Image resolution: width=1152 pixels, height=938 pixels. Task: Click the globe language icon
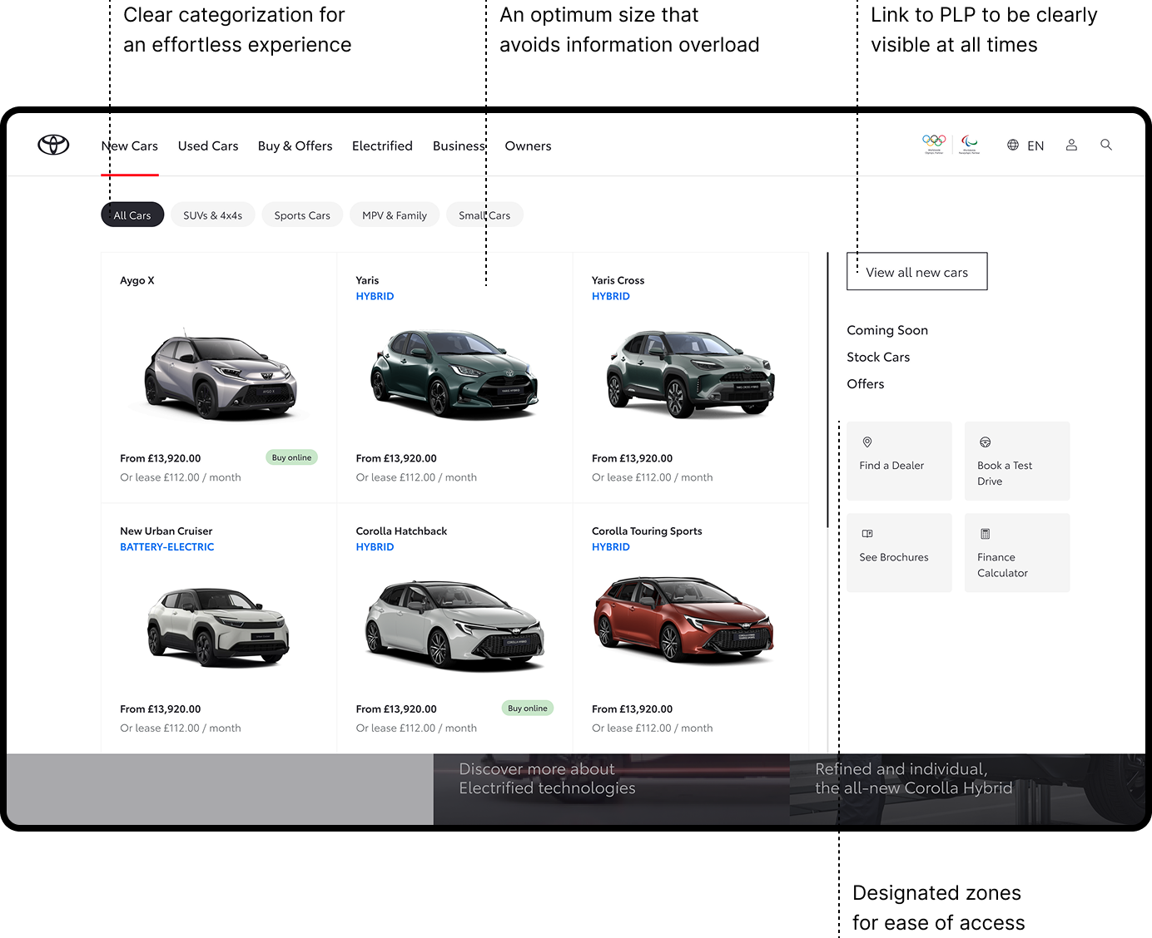(x=1013, y=145)
